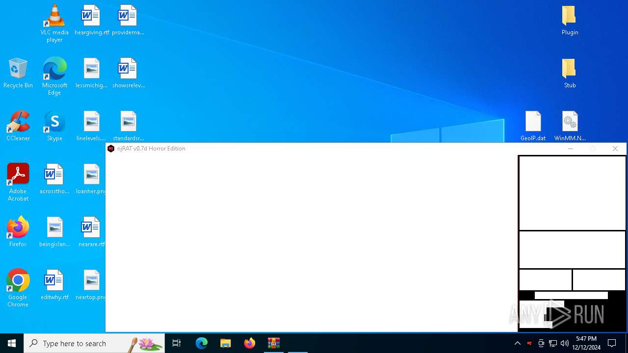Open the Plugin folder on desktop

(570, 20)
